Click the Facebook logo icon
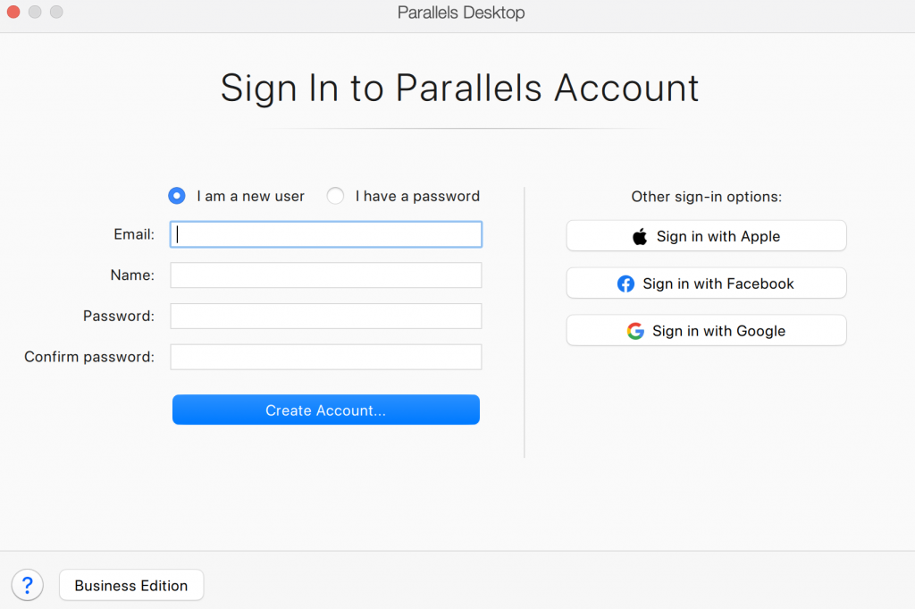The height and width of the screenshot is (609, 915). 625,283
